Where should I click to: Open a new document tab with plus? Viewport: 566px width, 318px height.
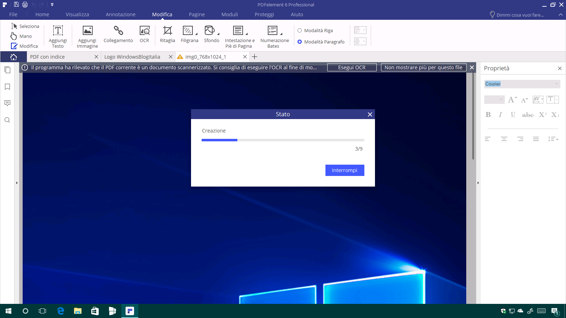(254, 57)
